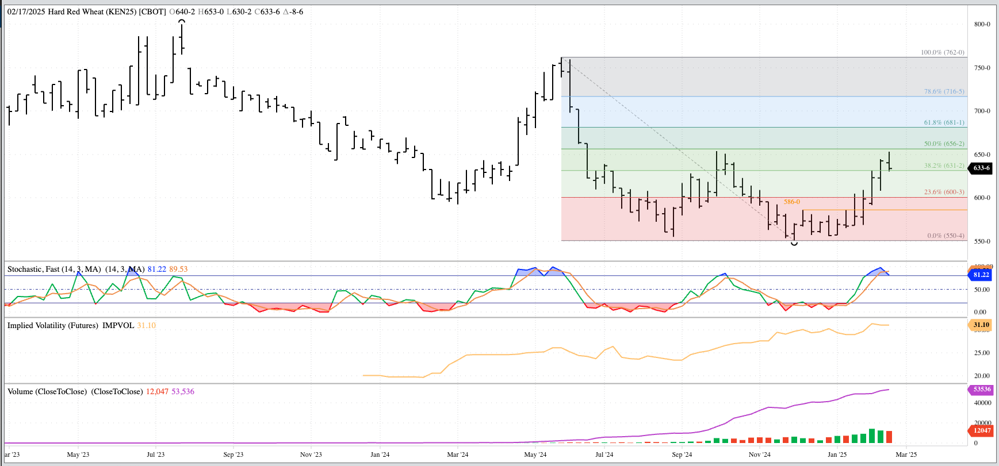Click the orange 31.10 implied volatility tag
Screen dimensions: 999x466
coord(981,325)
